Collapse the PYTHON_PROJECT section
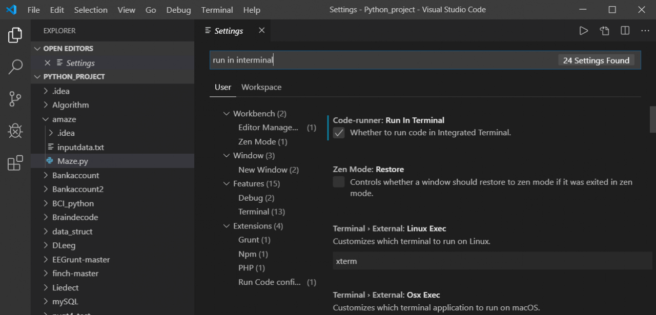The height and width of the screenshot is (315, 656). pos(37,77)
